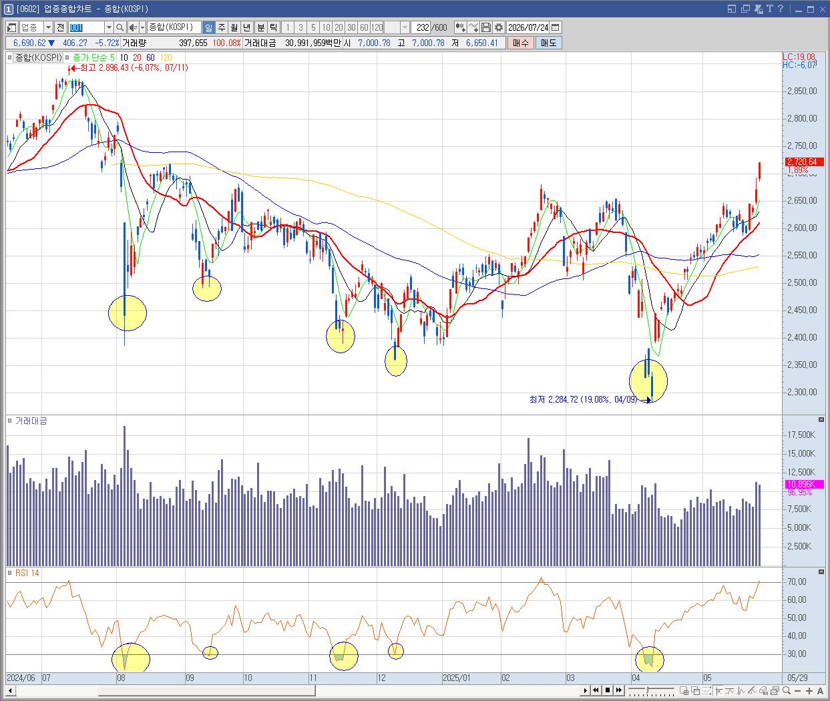Select the 5-minute interval button
This screenshot has height=701, width=830.
(x=313, y=27)
